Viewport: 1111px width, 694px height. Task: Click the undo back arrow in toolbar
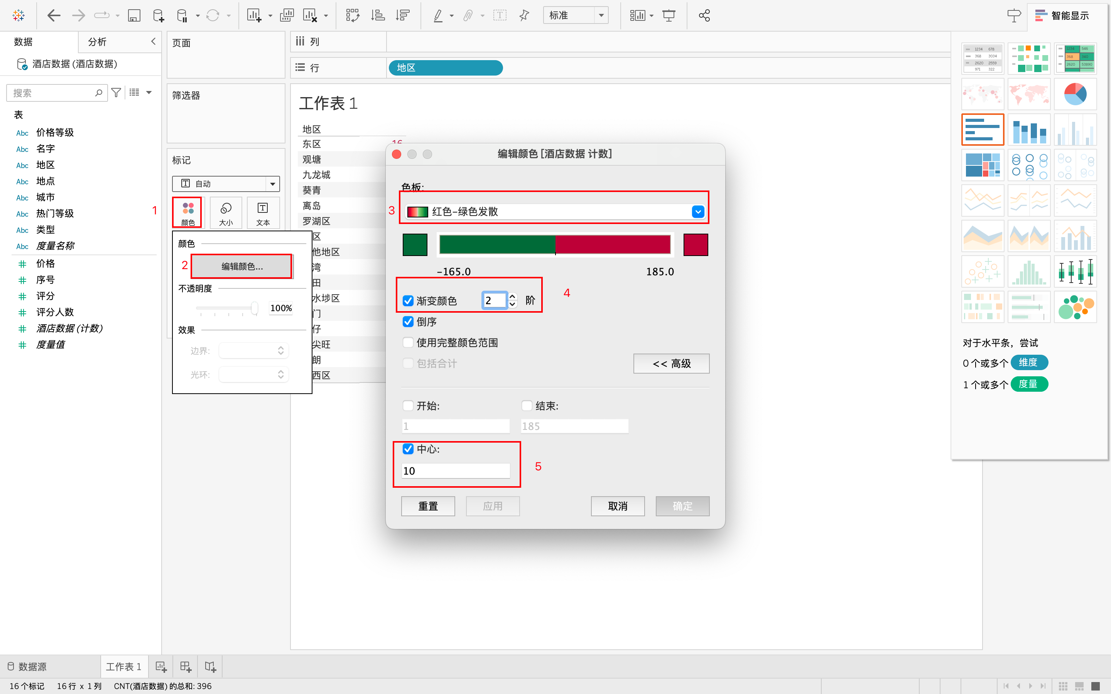point(54,15)
